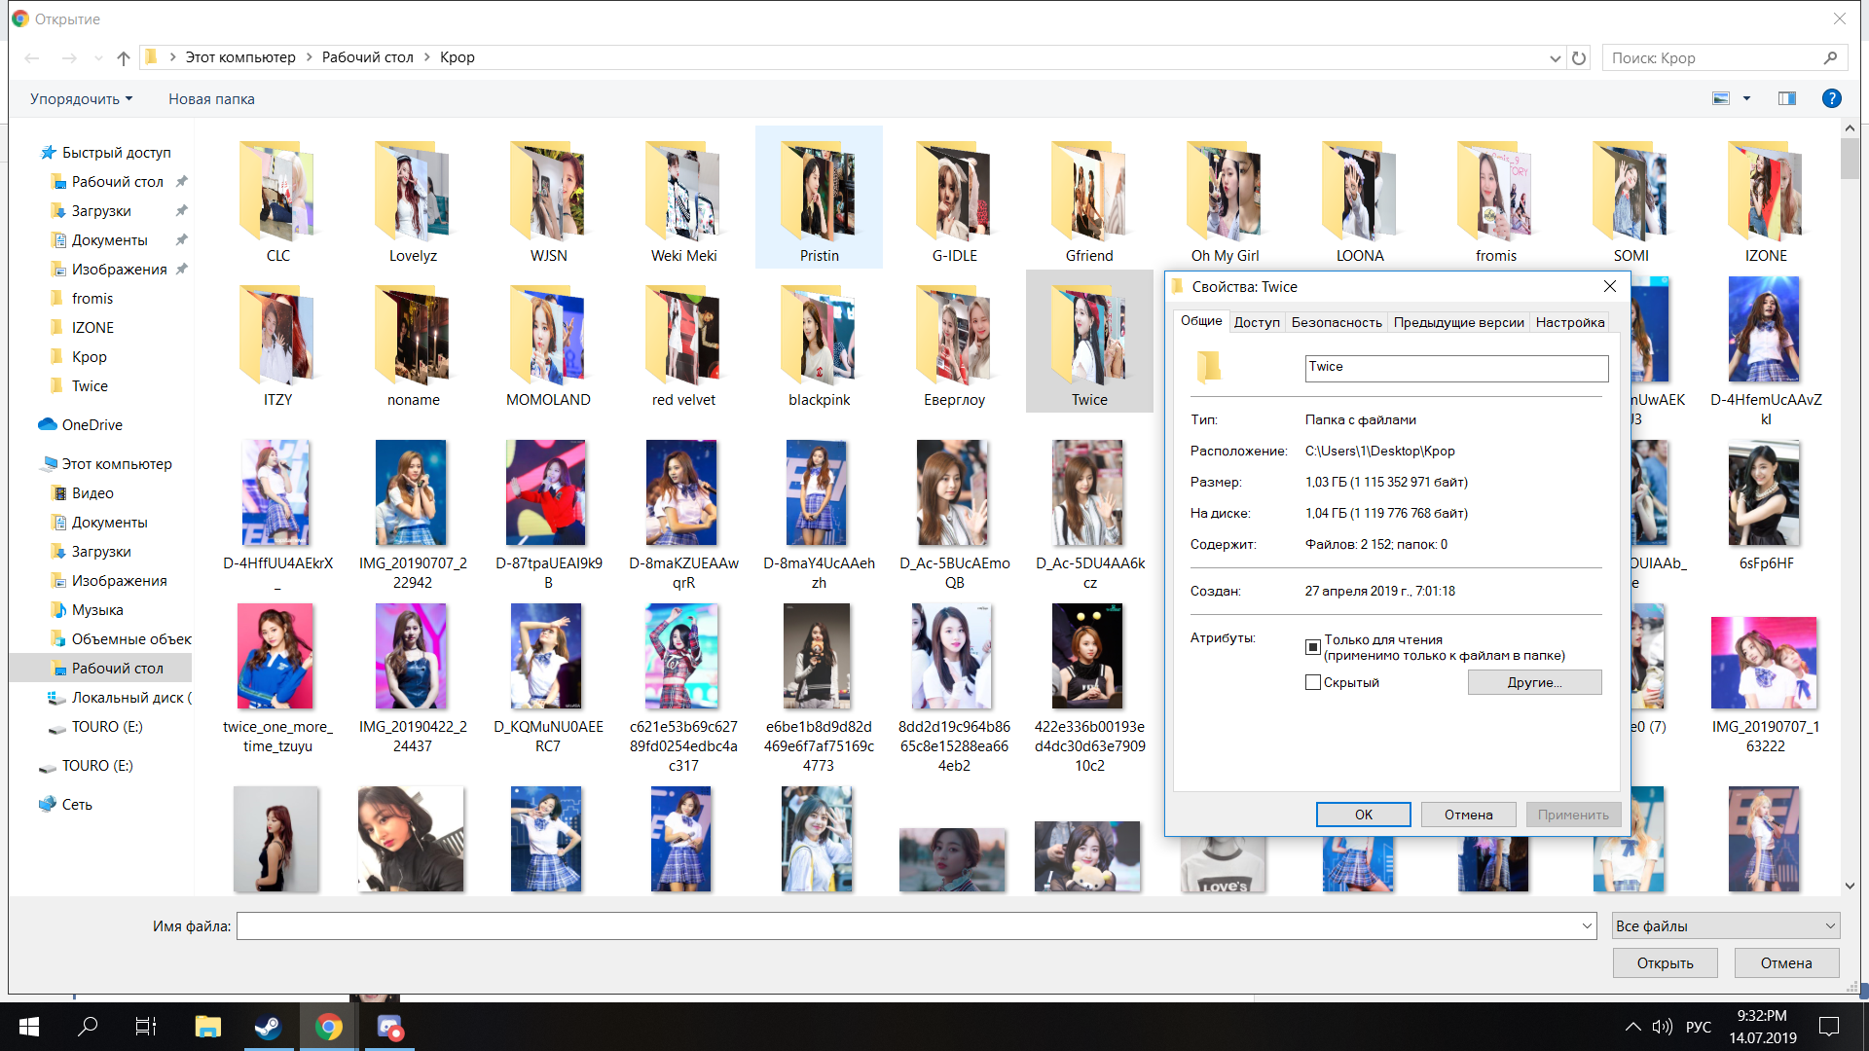
Task: Click the search magnifier icon in the Кроп box
Action: (x=1830, y=58)
